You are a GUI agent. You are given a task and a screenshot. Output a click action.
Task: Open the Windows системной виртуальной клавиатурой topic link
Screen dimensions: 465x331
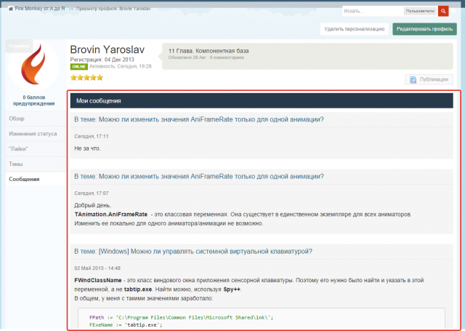tap(193, 252)
